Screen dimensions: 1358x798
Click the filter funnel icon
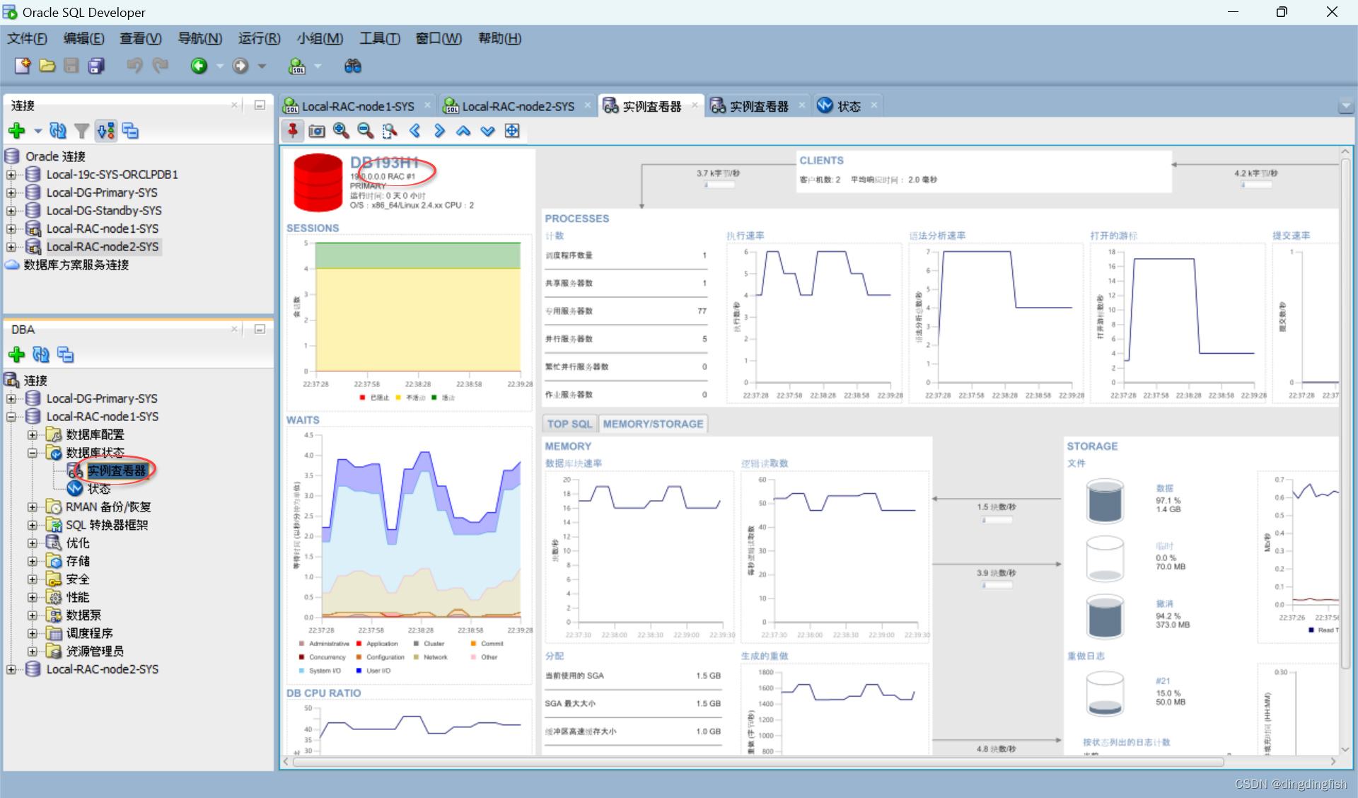pyautogui.click(x=82, y=131)
